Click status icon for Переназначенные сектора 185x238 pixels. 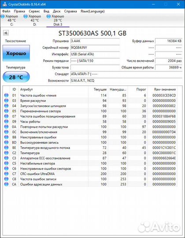pyautogui.click(x=6, y=111)
